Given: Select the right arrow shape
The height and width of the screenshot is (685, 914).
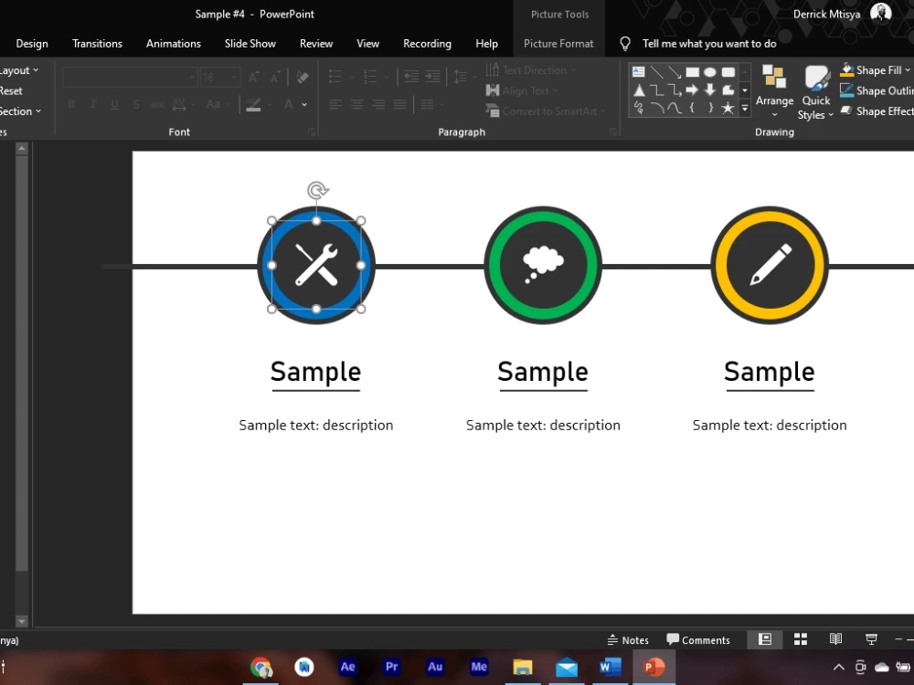Looking at the screenshot, I should (692, 90).
